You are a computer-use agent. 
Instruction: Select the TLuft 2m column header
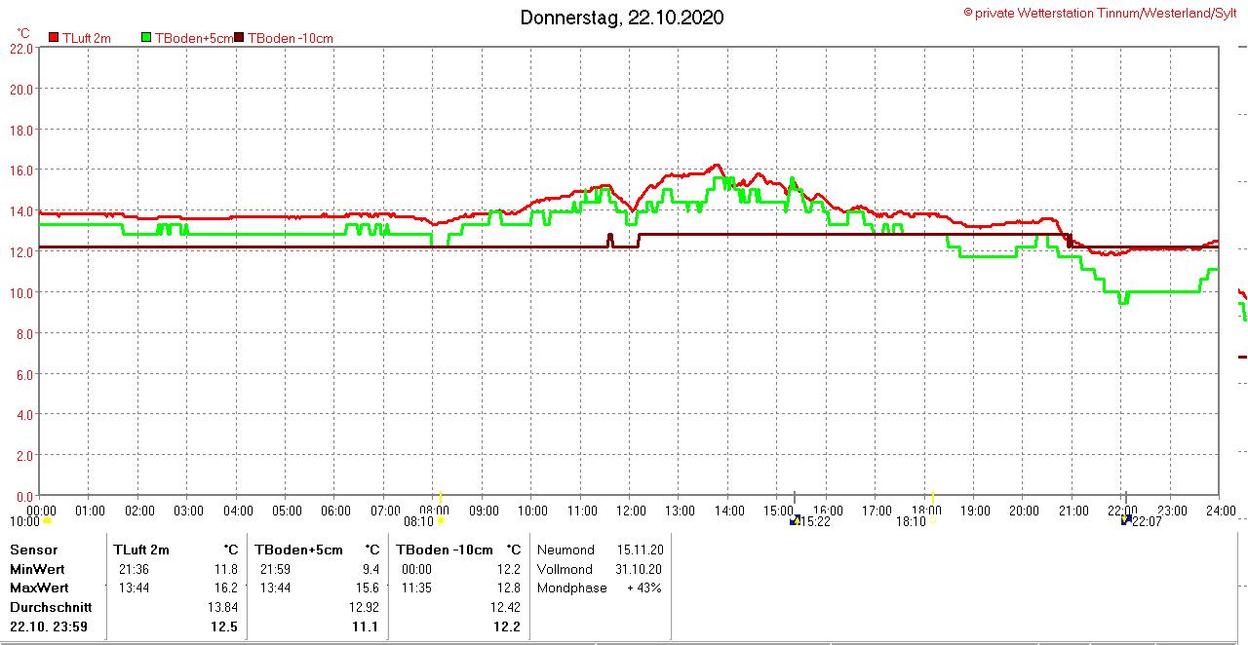coord(141,550)
